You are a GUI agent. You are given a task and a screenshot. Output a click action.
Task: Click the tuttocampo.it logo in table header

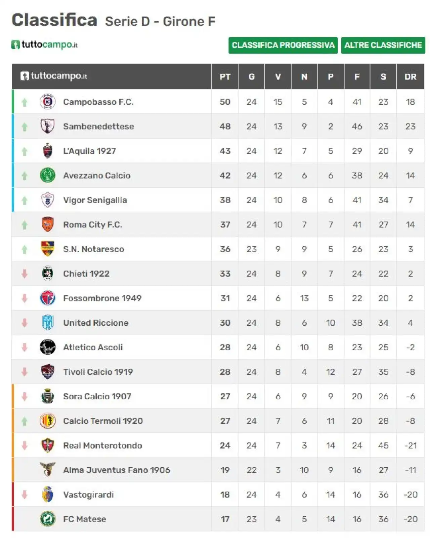pos(53,76)
